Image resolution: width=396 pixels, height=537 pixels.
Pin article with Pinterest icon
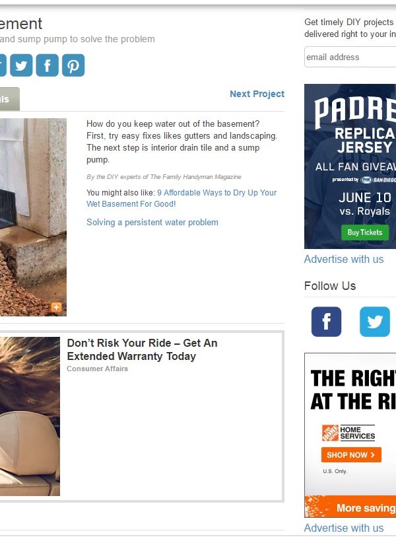(x=73, y=65)
